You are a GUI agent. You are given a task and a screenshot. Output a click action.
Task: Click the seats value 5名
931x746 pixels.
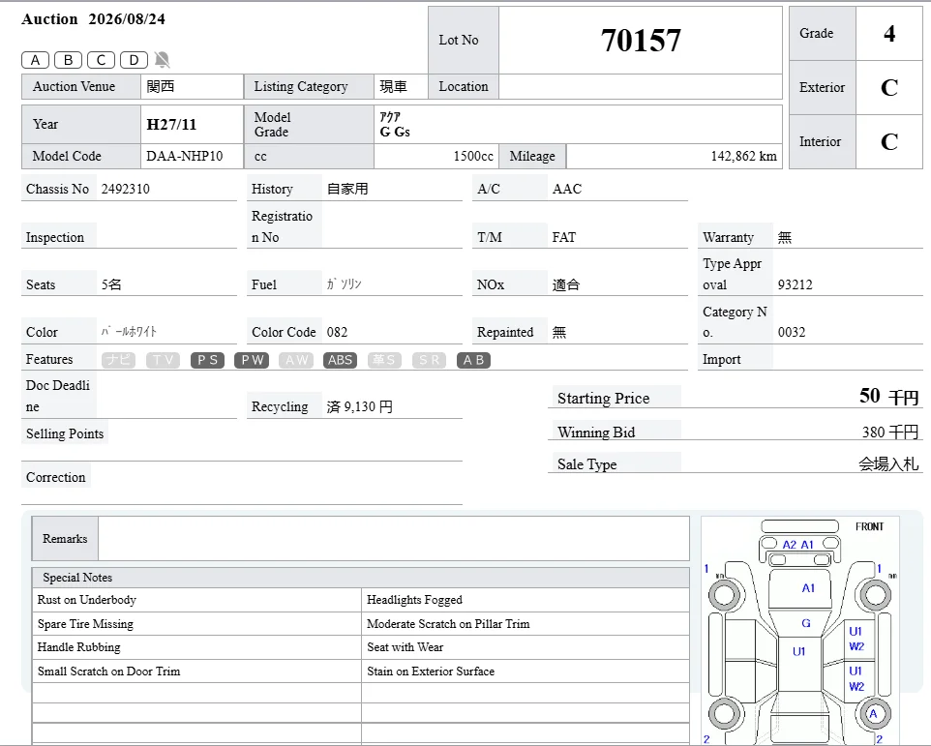pyautogui.click(x=111, y=284)
